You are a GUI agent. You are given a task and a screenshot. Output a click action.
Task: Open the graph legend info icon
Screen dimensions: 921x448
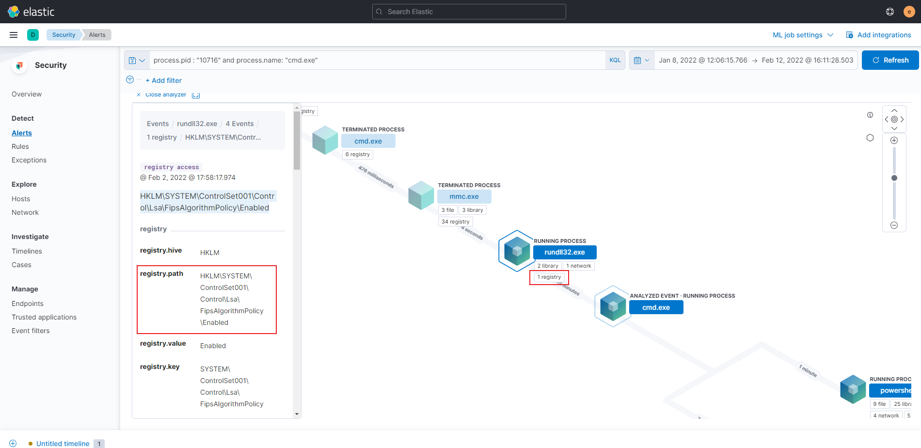(x=870, y=115)
